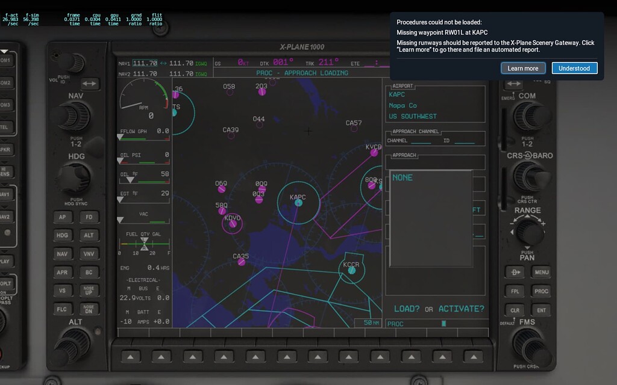Image resolution: width=617 pixels, height=385 pixels.
Task: Dismiss the warning with the Understood button
Action: 574,68
